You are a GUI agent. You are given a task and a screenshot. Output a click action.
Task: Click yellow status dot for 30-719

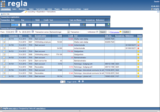(x=138, y=39)
